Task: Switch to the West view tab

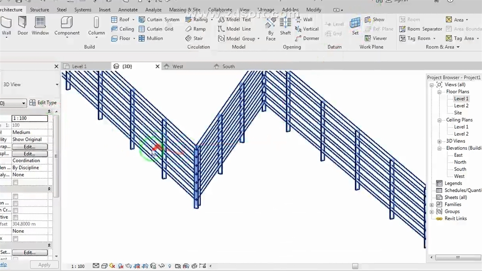Action: click(x=177, y=67)
